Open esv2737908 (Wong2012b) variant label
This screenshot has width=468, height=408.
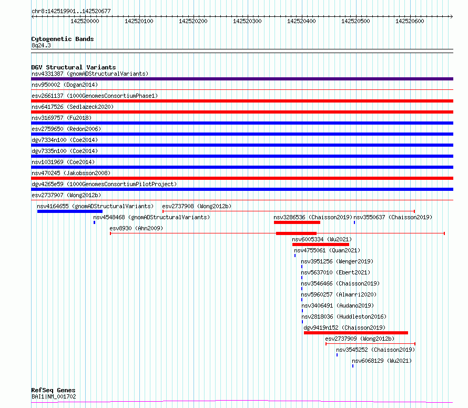pos(197,206)
